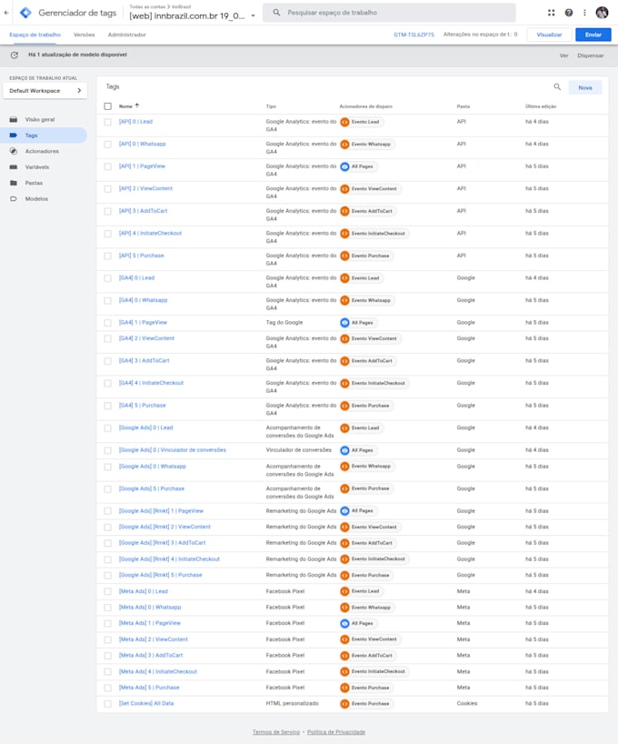This screenshot has height=744, width=618.
Task: Check the [Google Ads] 0 | Lead checkbox
Action: pyautogui.click(x=107, y=428)
